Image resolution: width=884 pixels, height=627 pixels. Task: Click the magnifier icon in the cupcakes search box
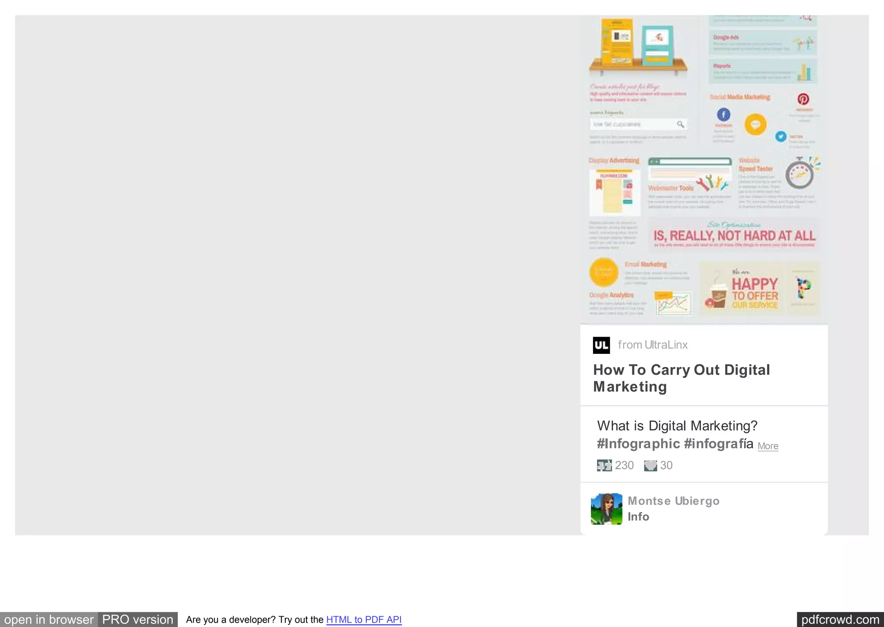[x=680, y=124]
